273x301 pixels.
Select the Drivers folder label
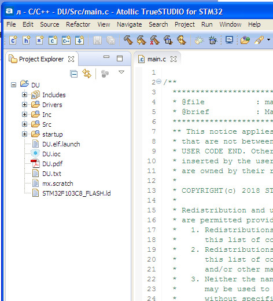[x=52, y=105]
